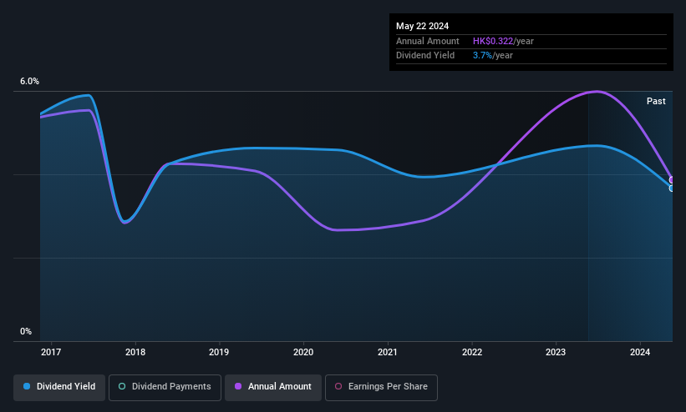Click the purple Annual Amount legend dot
Viewport: 686px width, 412px height.
238,386
